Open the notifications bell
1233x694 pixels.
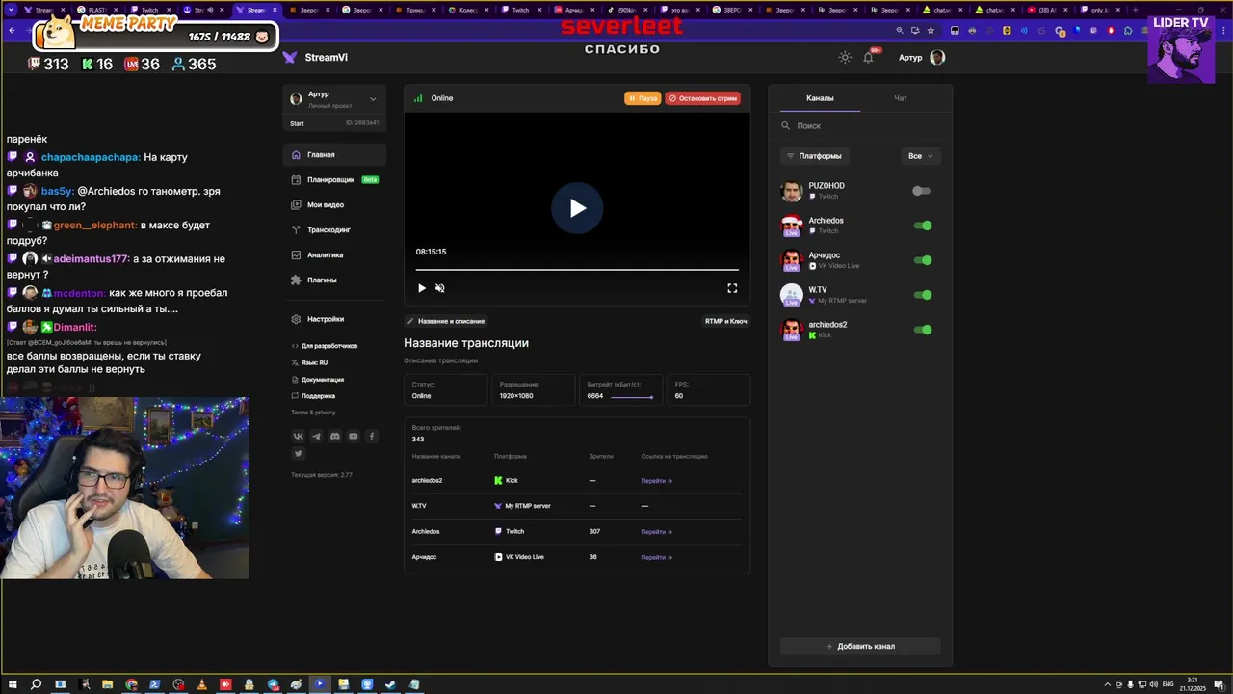869,58
